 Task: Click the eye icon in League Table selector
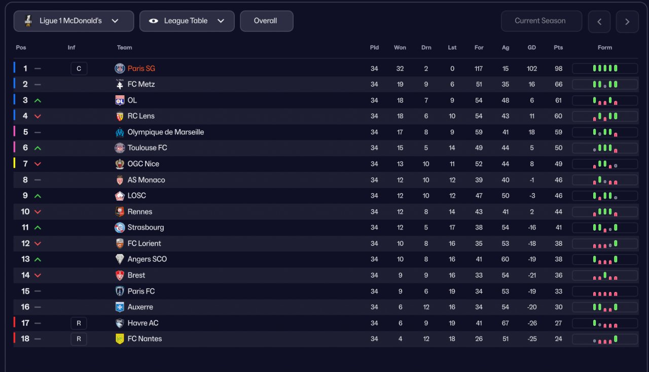click(x=154, y=21)
